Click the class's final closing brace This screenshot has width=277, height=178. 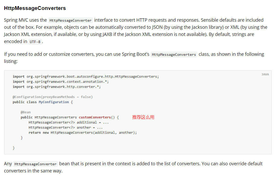(x=14, y=148)
